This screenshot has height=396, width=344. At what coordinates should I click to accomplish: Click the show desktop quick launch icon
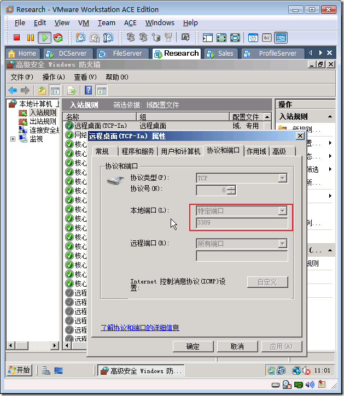coord(59,370)
